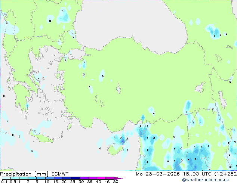Pick the 10–15 mm legend color swatch
This screenshot has width=237, height=183.
click(x=50, y=178)
